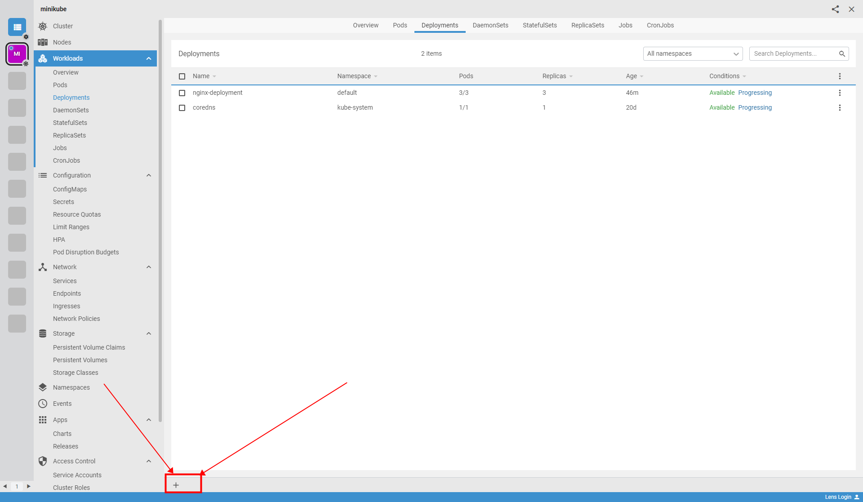Open the catalog icon in left rail
The image size is (863, 502).
pos(17,27)
